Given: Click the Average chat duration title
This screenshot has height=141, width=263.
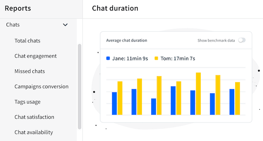Looking at the screenshot, I should click(x=126, y=40).
